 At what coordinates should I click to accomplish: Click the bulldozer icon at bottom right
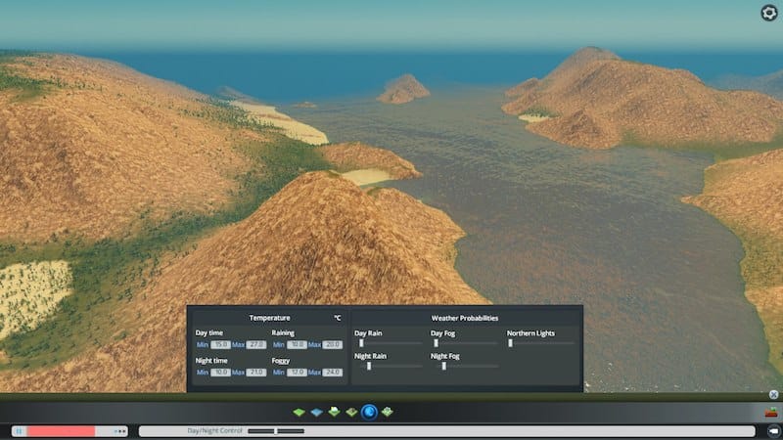coord(772,414)
